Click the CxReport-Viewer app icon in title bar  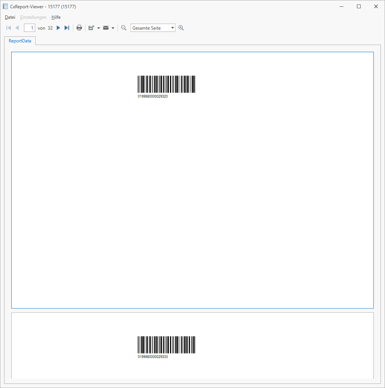pos(5,6)
